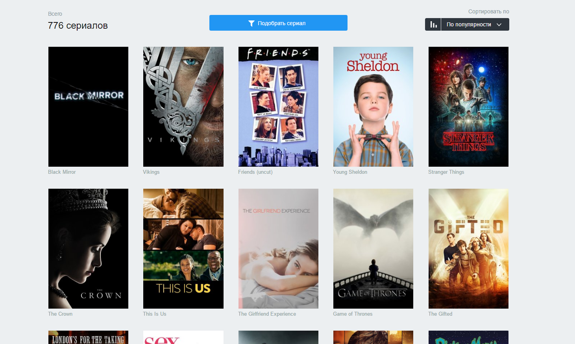Click the Black Mirror title link
575x344 pixels.
click(x=62, y=172)
